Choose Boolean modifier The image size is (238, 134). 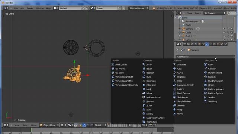click(x=150, y=73)
